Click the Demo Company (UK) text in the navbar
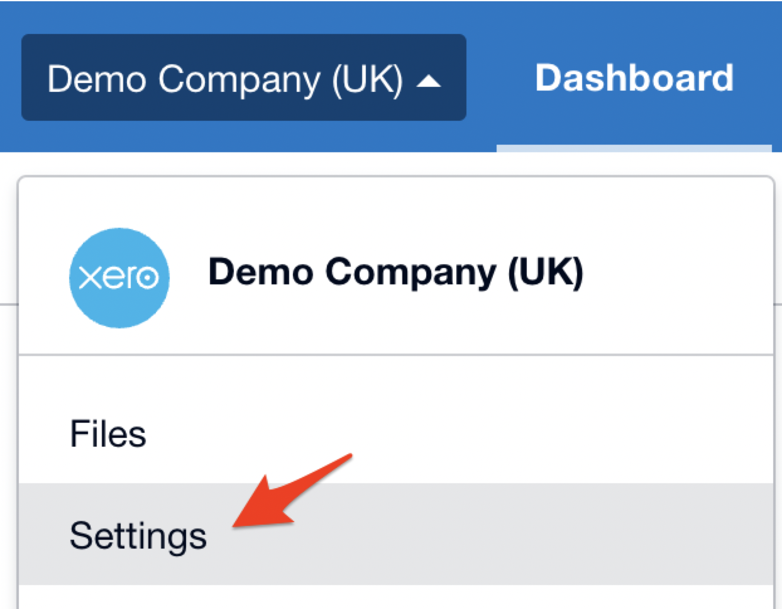The height and width of the screenshot is (609, 782). coord(224,79)
